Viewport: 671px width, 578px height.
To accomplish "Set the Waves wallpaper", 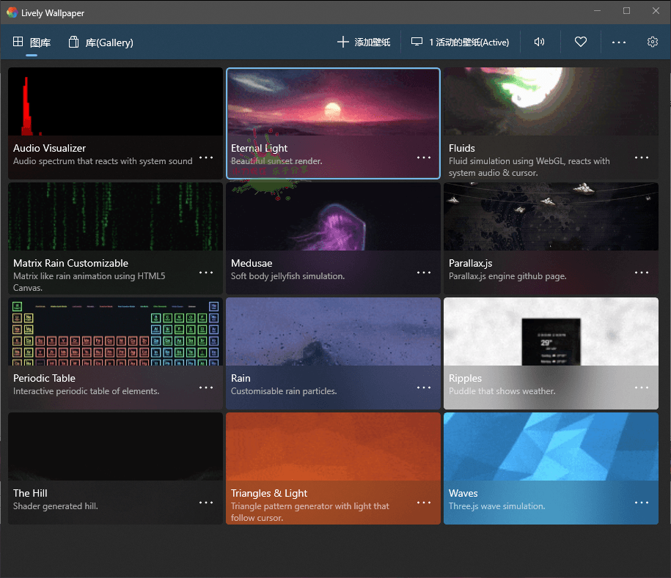I will (x=551, y=447).
